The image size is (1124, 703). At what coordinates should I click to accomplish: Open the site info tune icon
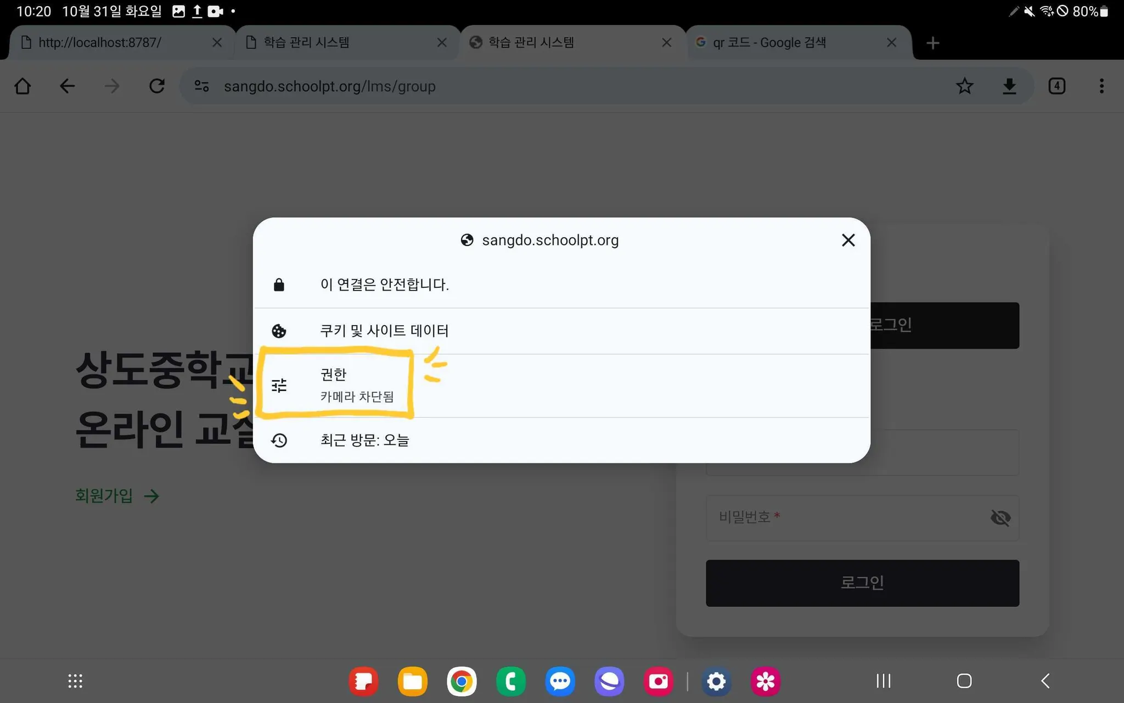[x=201, y=86]
